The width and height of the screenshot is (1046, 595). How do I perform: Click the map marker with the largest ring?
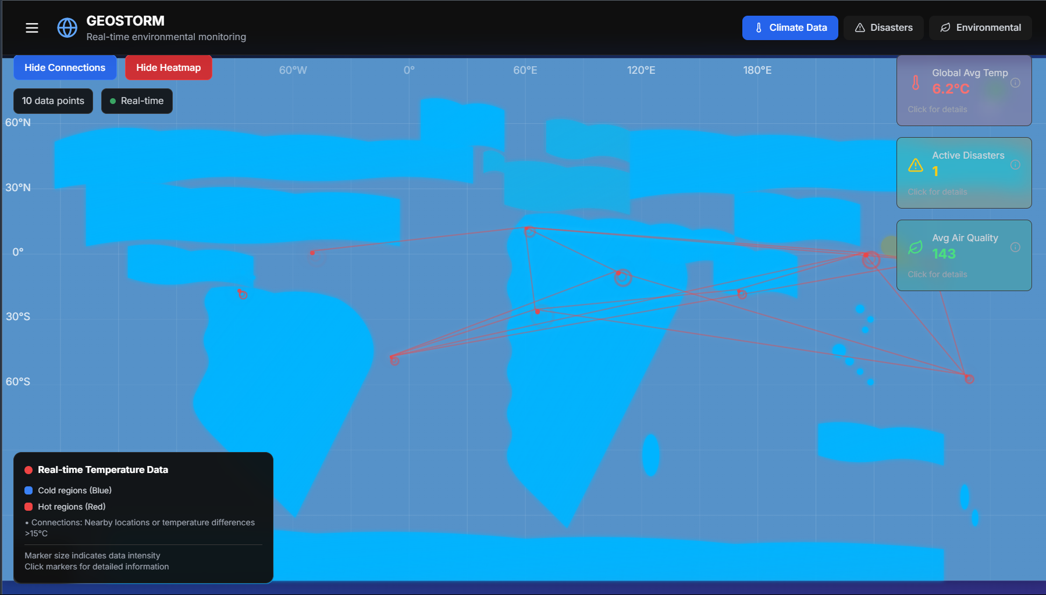click(x=871, y=260)
